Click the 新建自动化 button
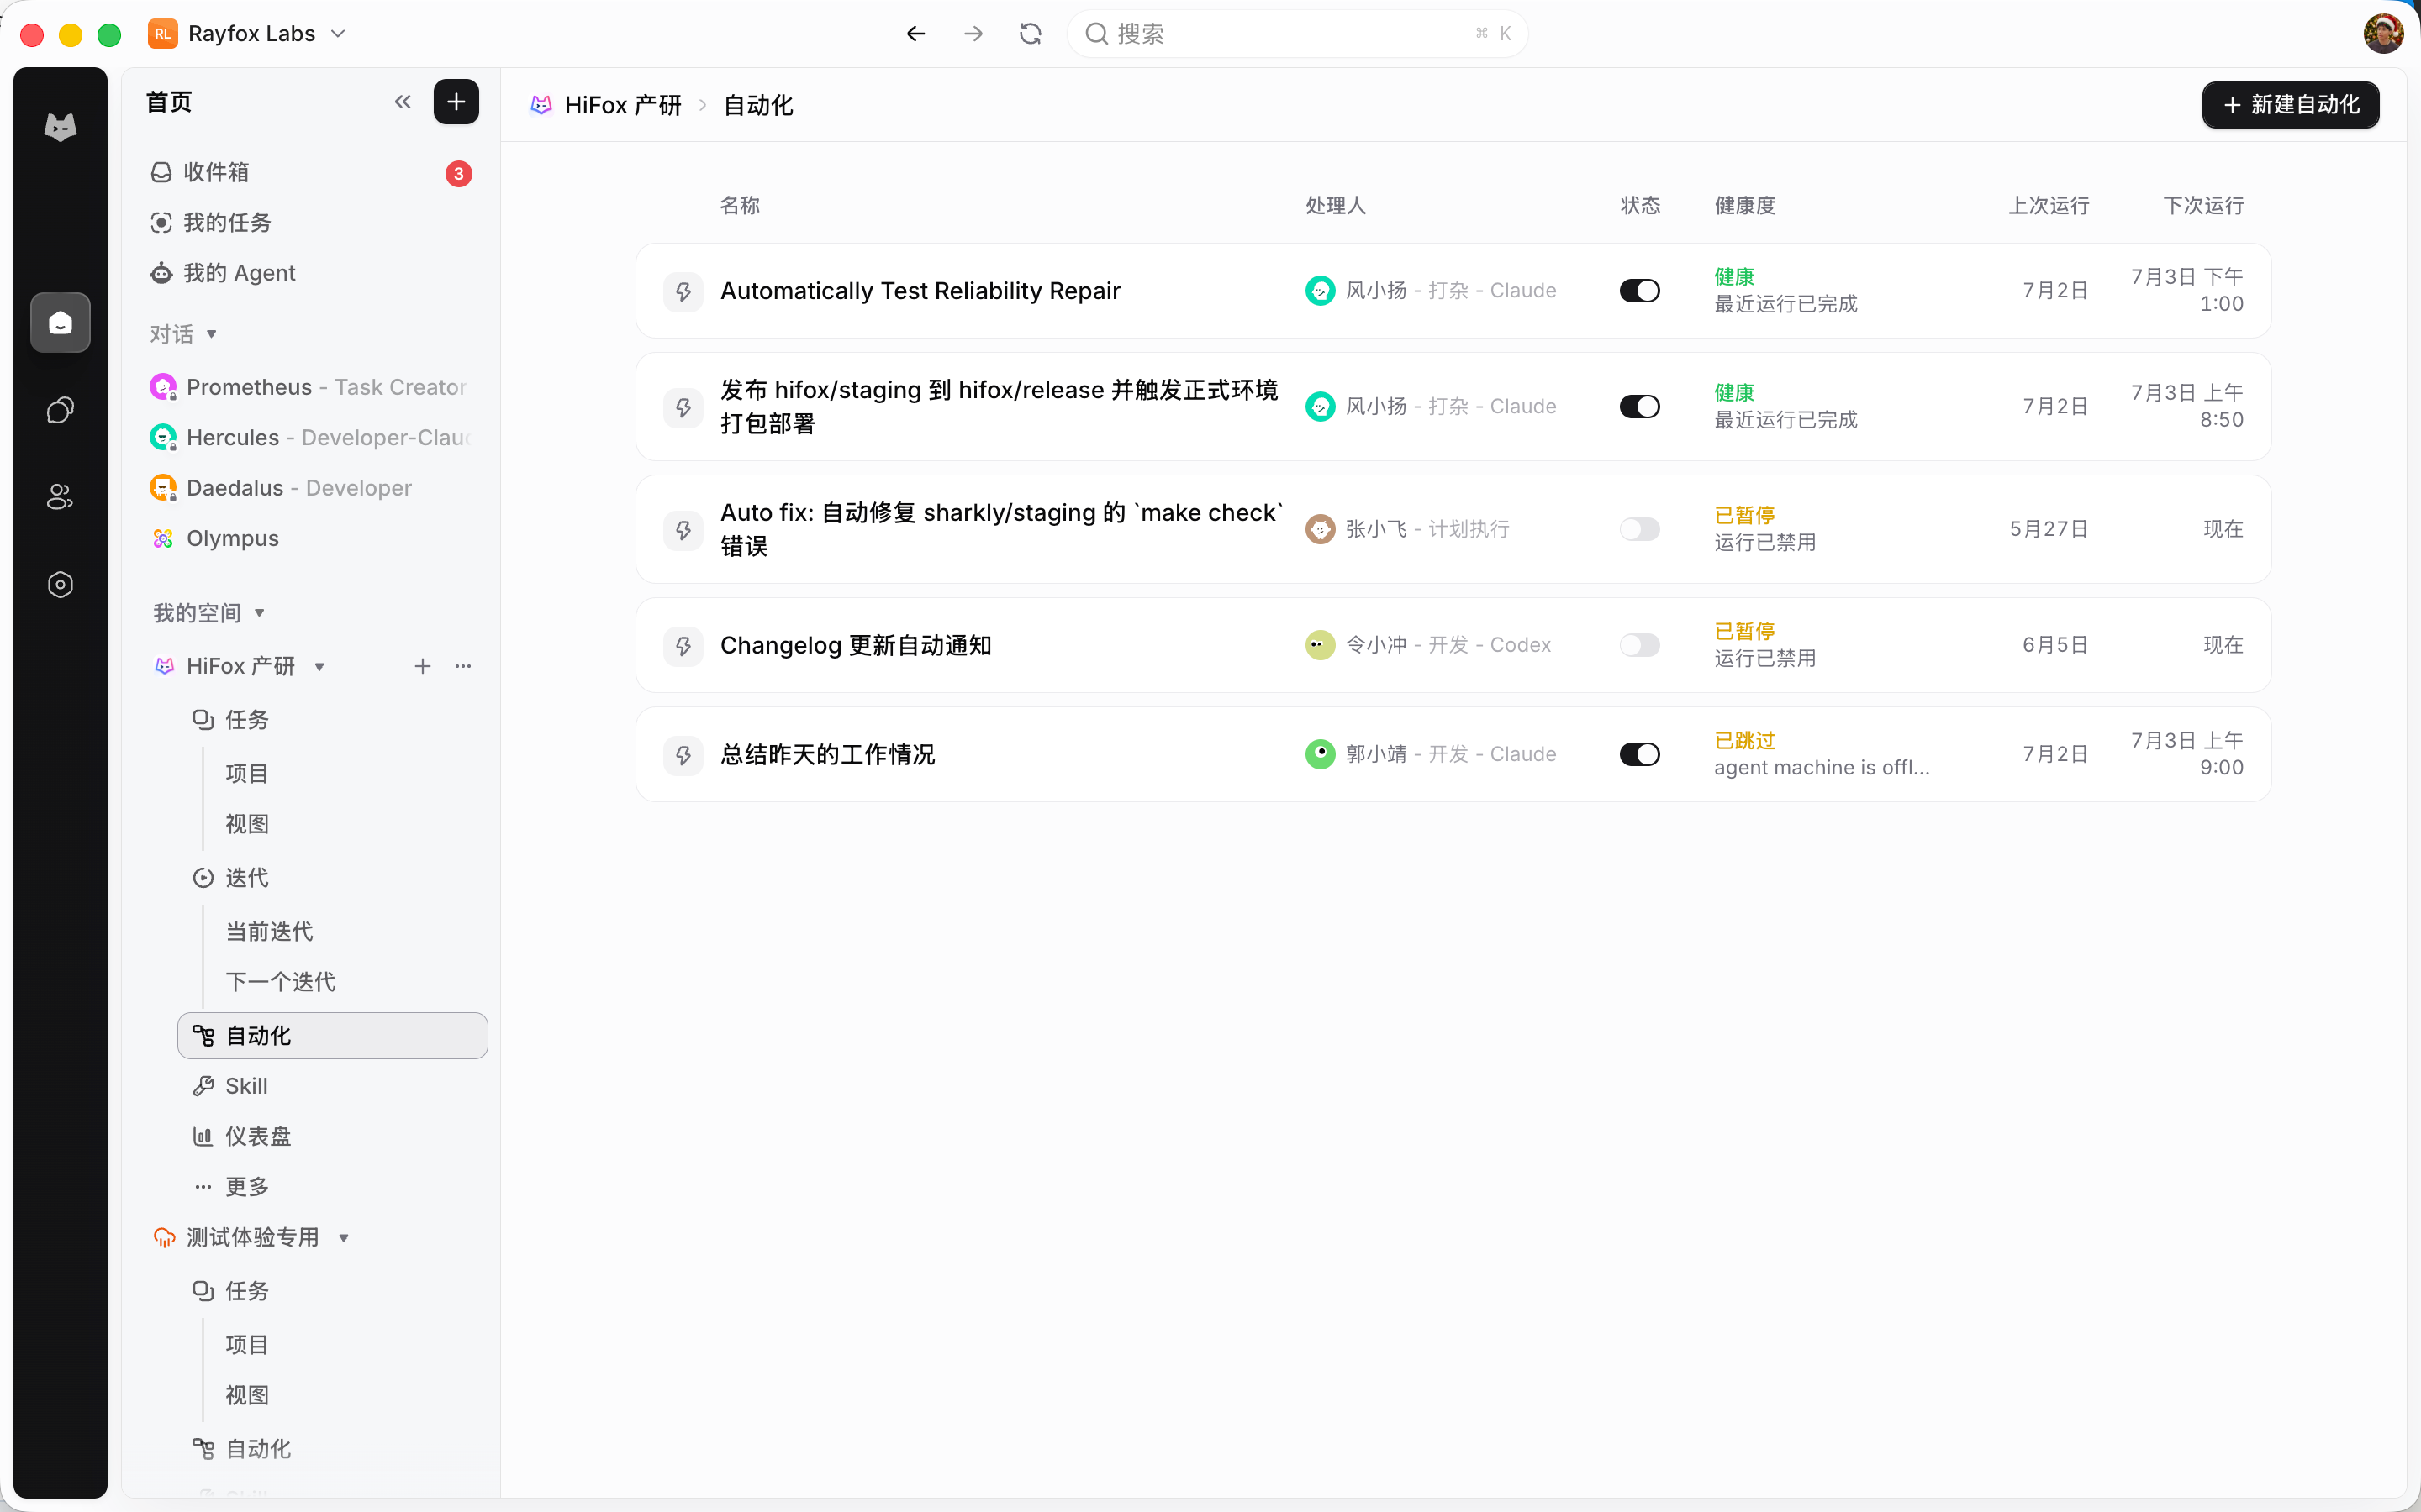The height and width of the screenshot is (1512, 2421). 2291,105
